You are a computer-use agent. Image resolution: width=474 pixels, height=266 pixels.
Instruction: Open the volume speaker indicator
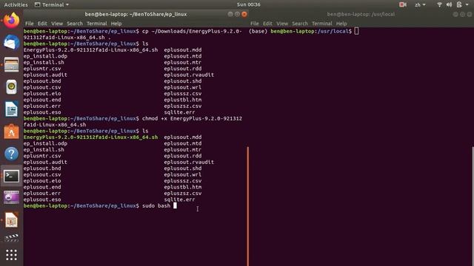point(450,4)
